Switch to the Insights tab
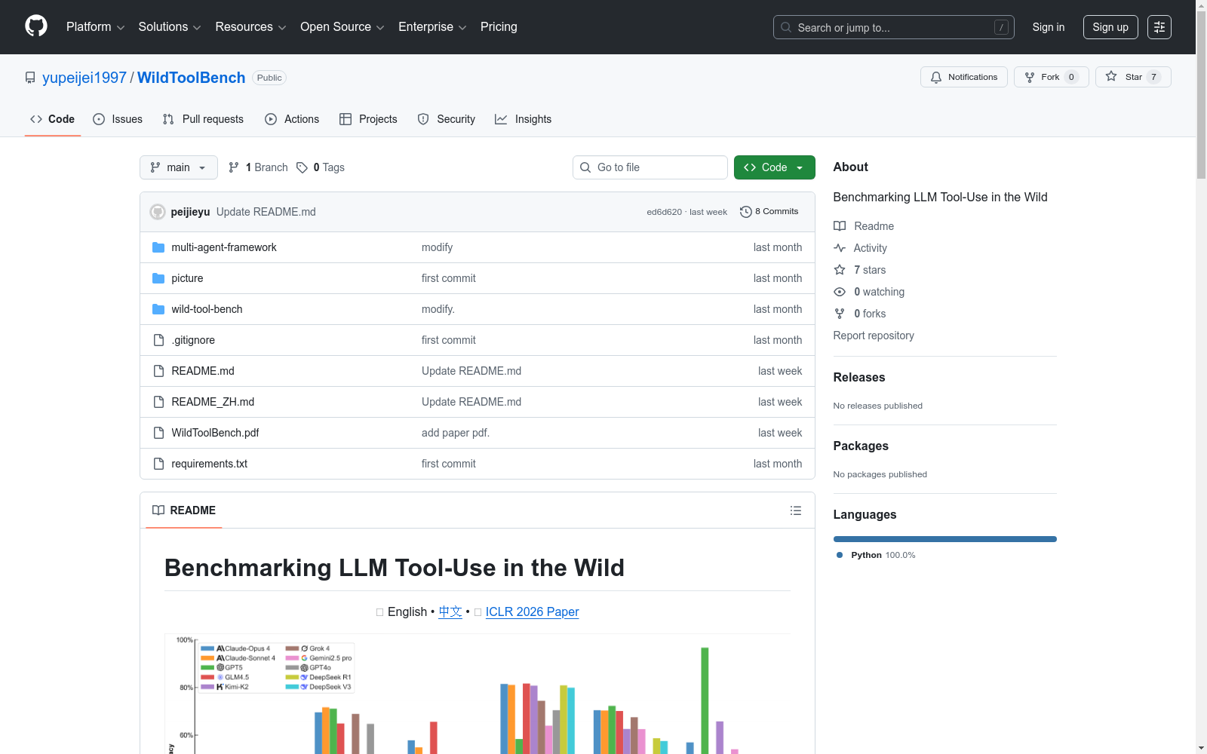 click(523, 119)
